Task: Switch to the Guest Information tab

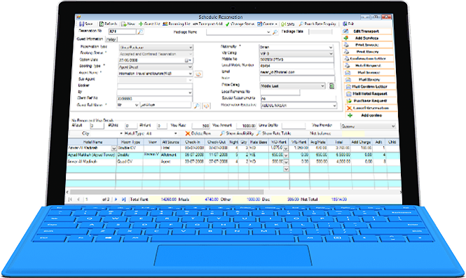Action: pos(90,39)
